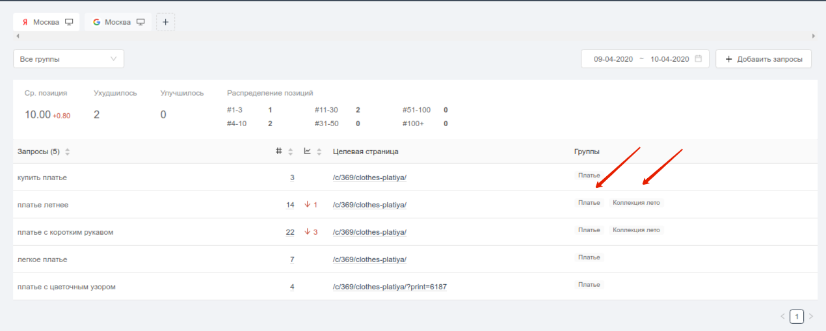826x331 pixels.
Task: Sort by position # column sorter arrows
Action: [290, 152]
